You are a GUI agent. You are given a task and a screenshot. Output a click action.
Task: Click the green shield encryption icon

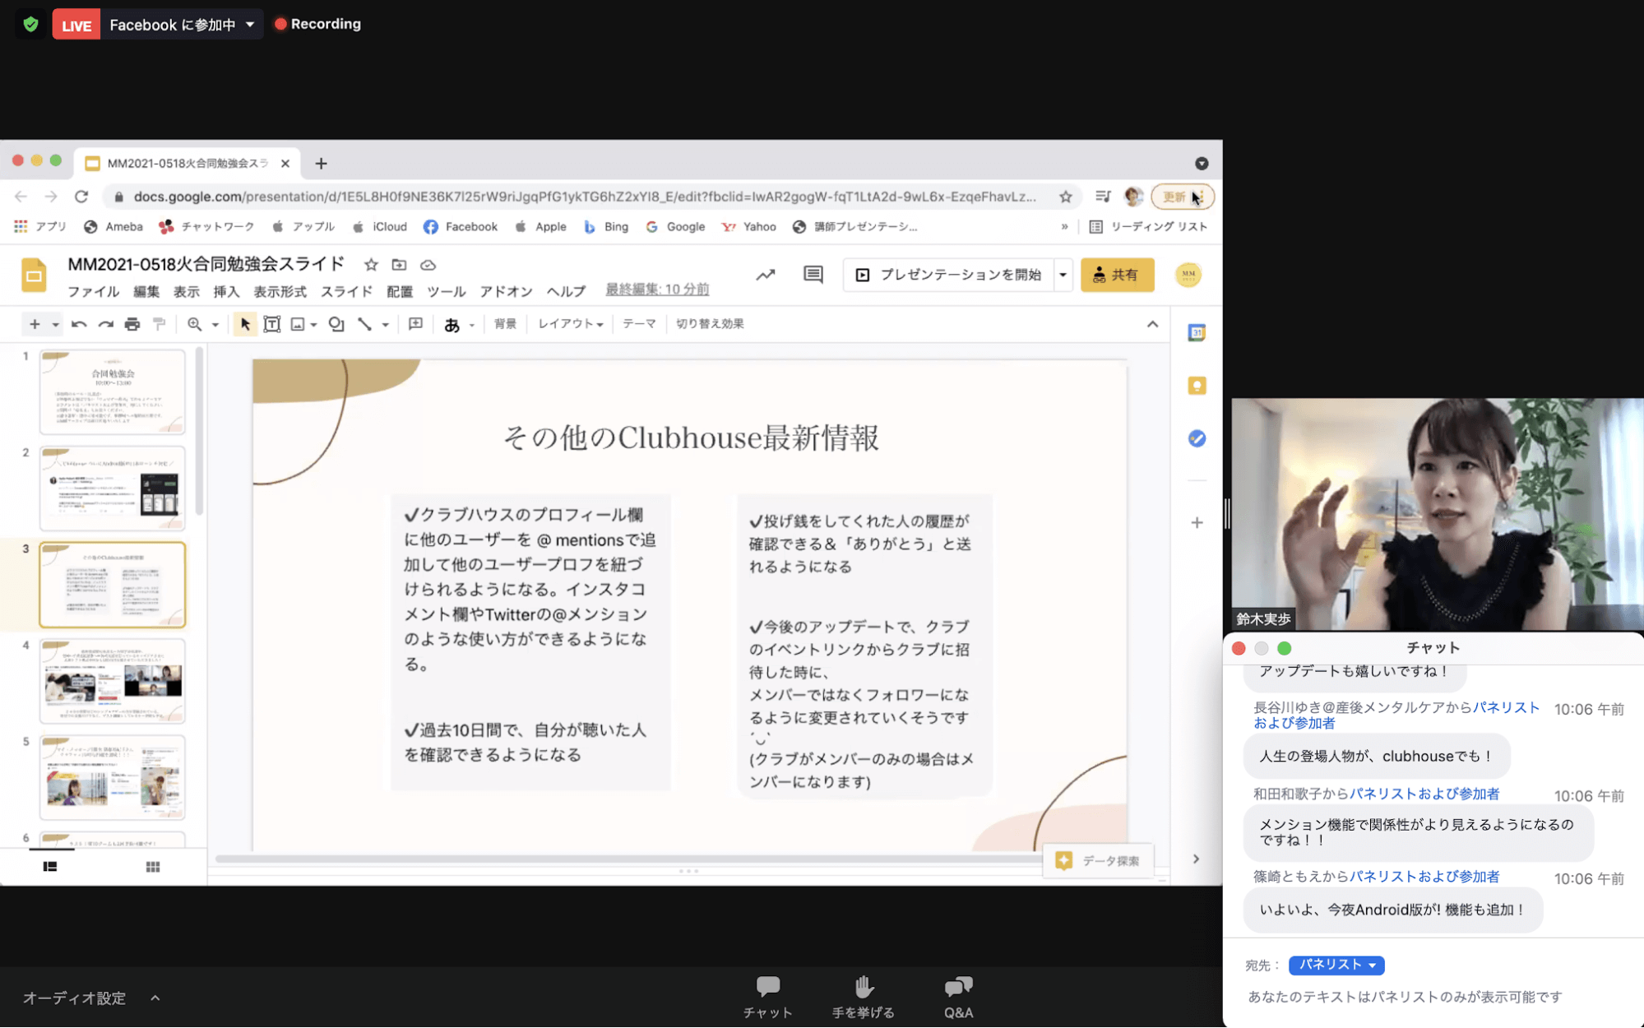tap(30, 24)
